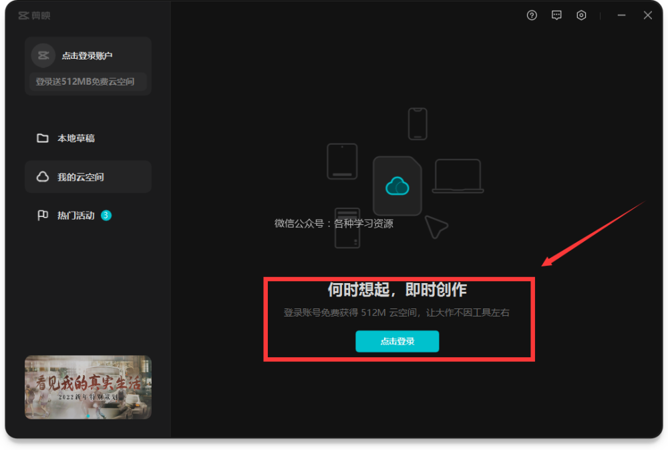Click the tablet device illustration
The height and width of the screenshot is (450, 668).
pos(342,162)
